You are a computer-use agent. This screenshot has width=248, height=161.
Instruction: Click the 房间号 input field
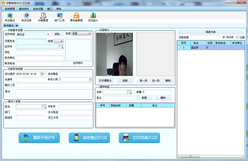[x=31, y=118]
